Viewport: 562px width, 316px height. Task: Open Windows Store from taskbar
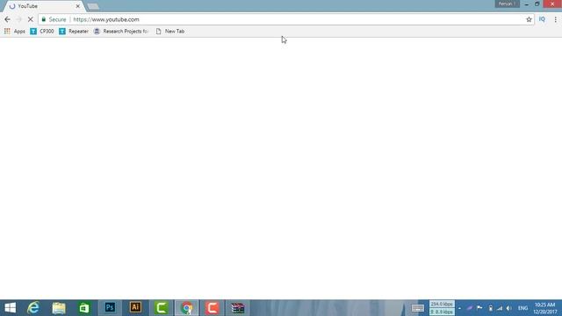[x=84, y=308]
